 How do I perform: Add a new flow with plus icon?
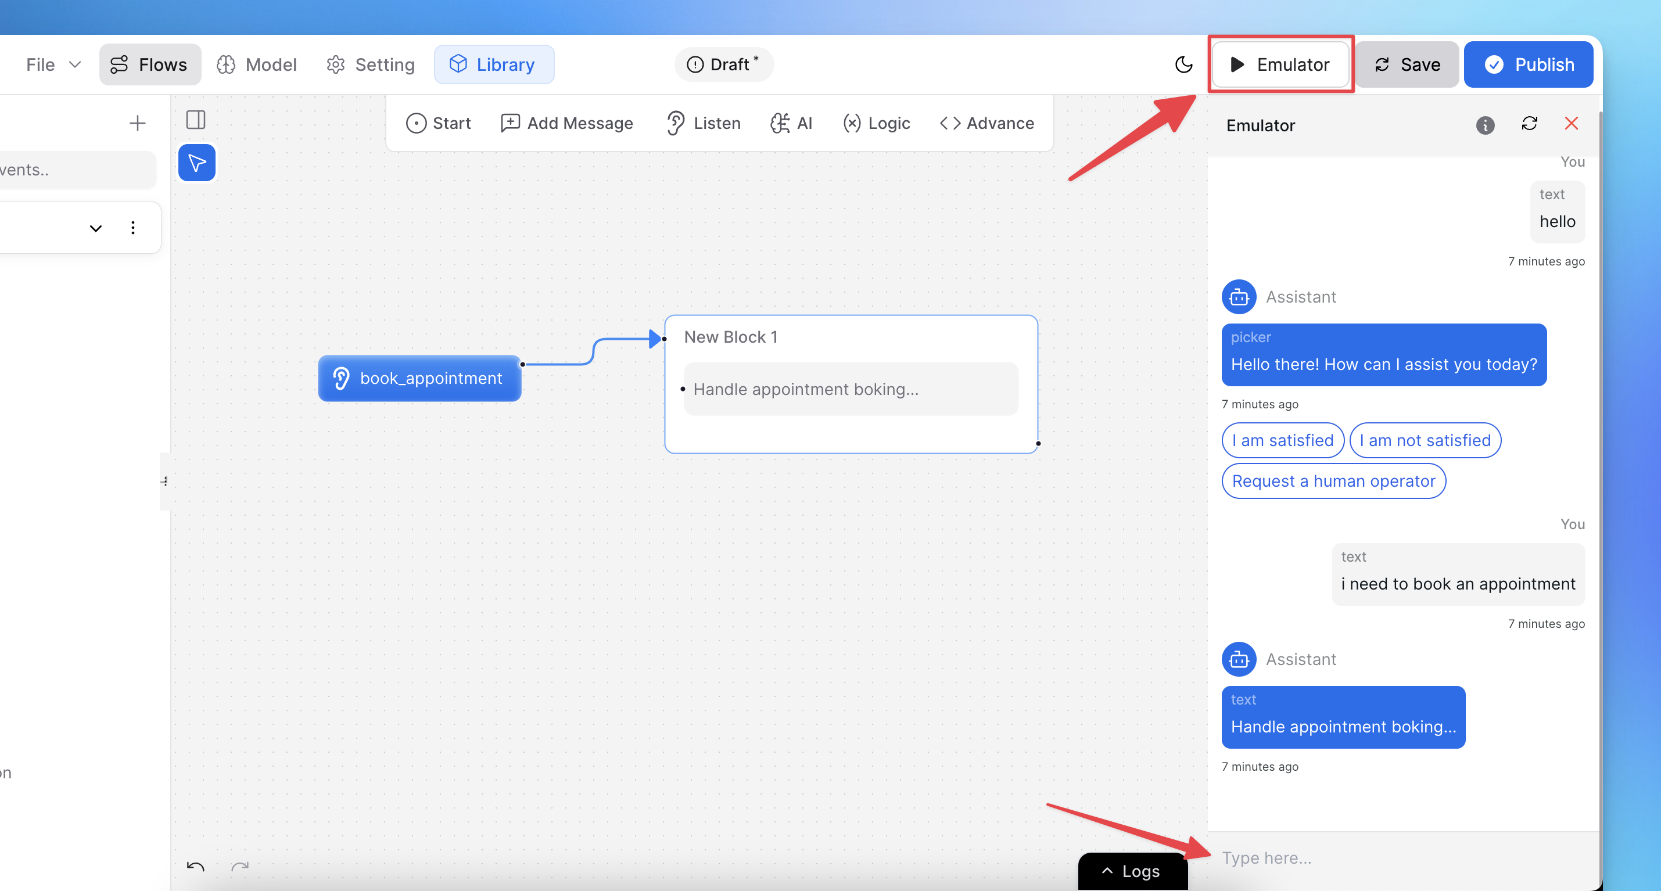tap(137, 123)
